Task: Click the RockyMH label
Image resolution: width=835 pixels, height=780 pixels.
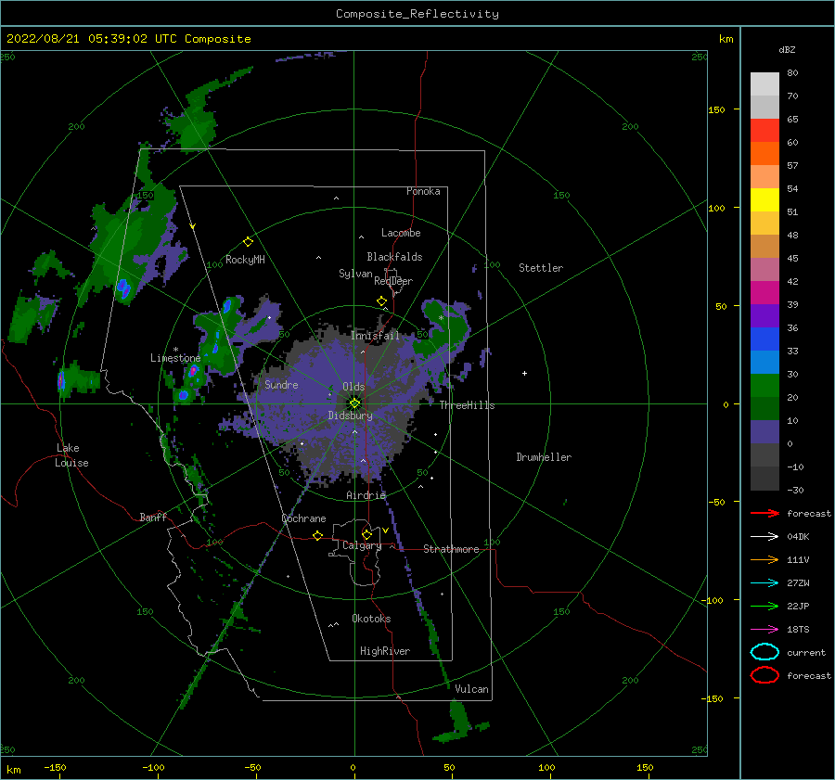Action: (x=245, y=260)
